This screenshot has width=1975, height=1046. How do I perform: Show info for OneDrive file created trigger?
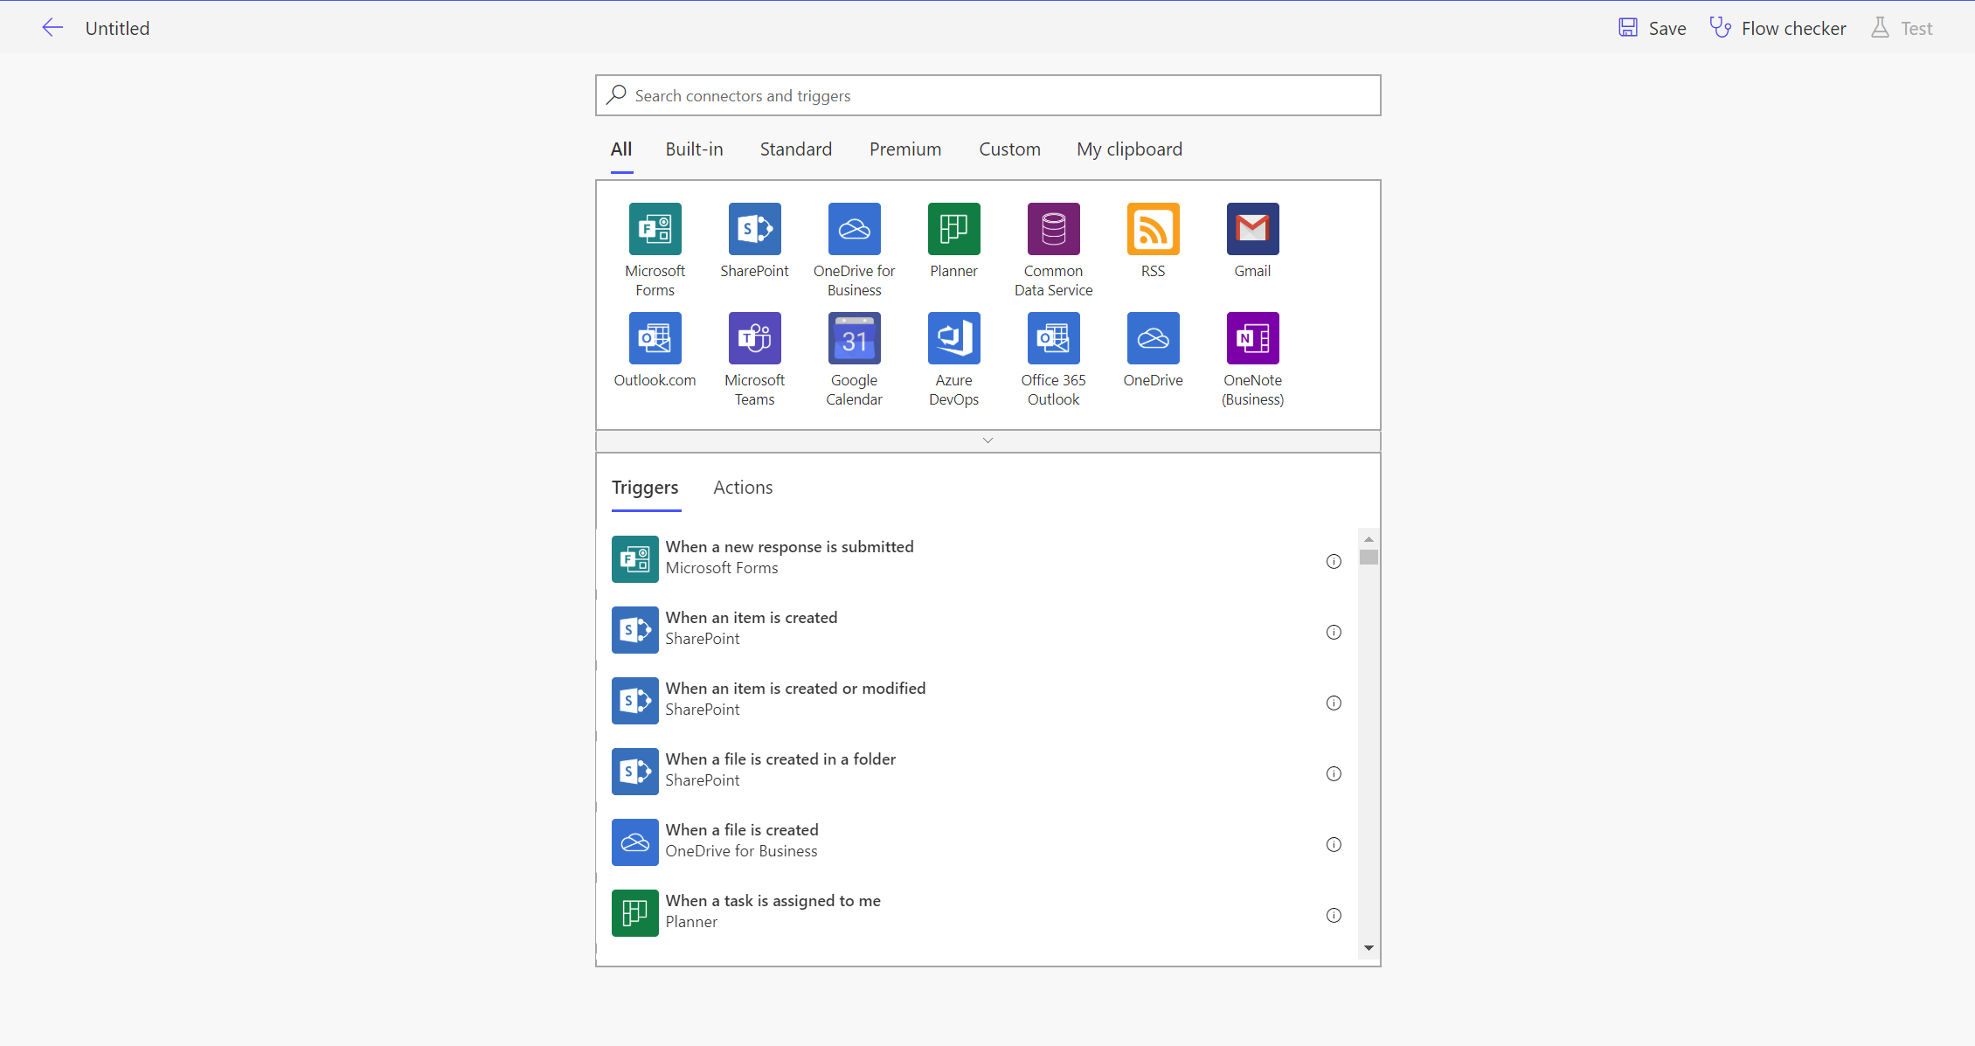[1334, 844]
